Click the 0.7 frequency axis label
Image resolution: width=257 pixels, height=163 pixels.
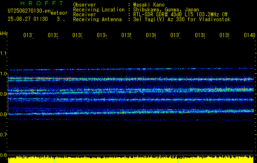pos(3,134)
